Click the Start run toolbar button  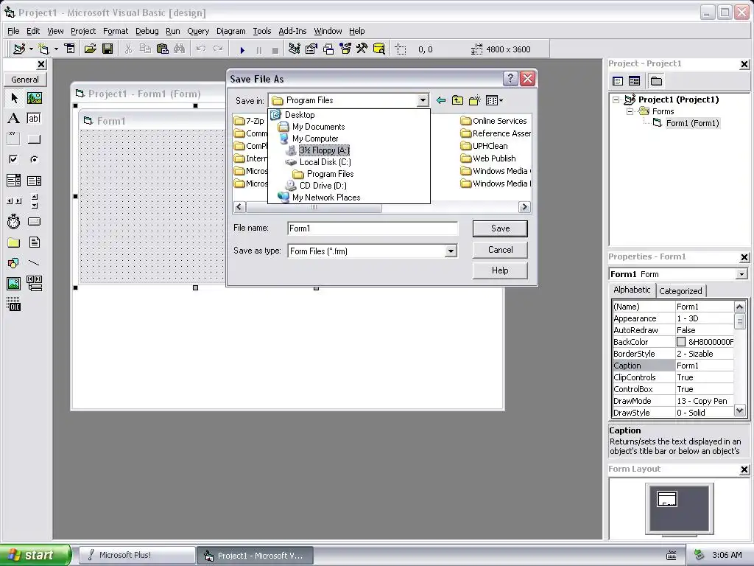pyautogui.click(x=242, y=49)
